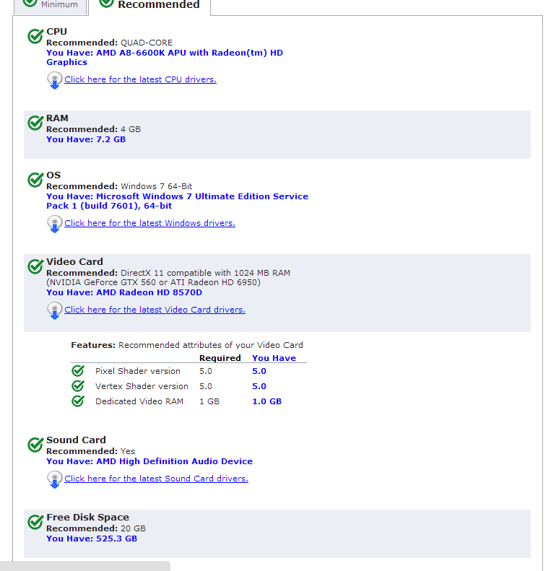Click the Video Card drivers download icon
The height and width of the screenshot is (571, 548).
[x=55, y=310]
